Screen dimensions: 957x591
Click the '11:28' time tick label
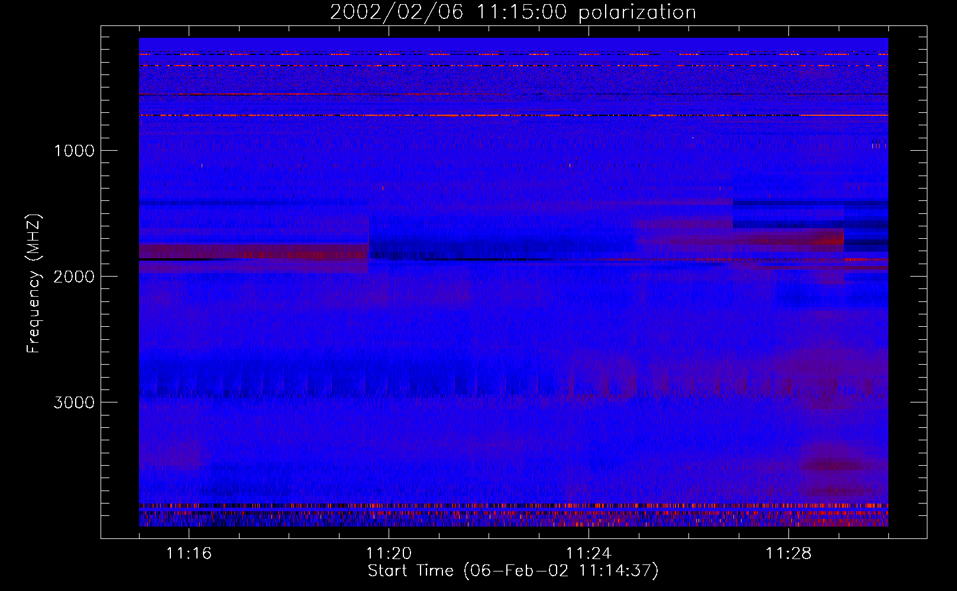(788, 554)
